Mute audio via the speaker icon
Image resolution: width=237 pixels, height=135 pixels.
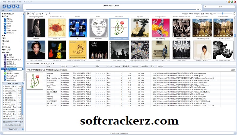coord(3,10)
